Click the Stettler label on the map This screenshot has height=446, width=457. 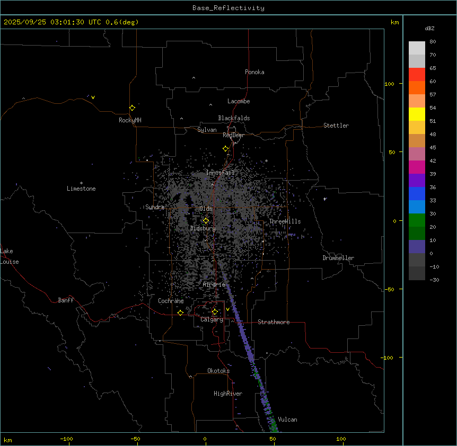pyautogui.click(x=336, y=126)
